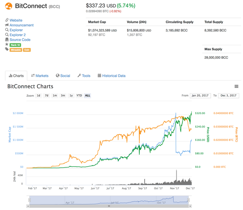Set chart zoom to 7d
The width and height of the screenshot is (243, 210).
coord(46,95)
